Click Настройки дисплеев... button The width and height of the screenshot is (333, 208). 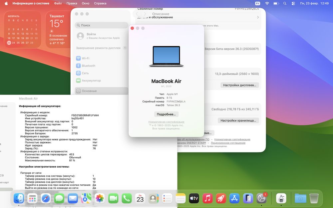point(239,85)
